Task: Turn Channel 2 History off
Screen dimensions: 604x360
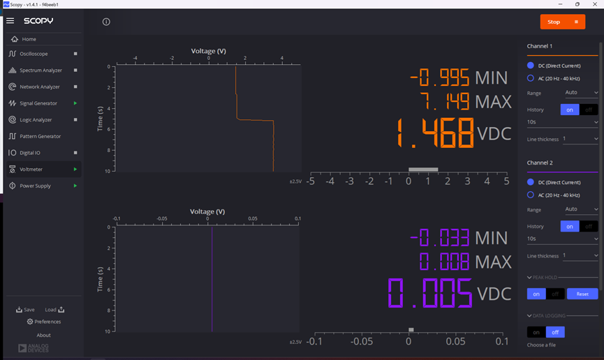Action: coord(589,227)
